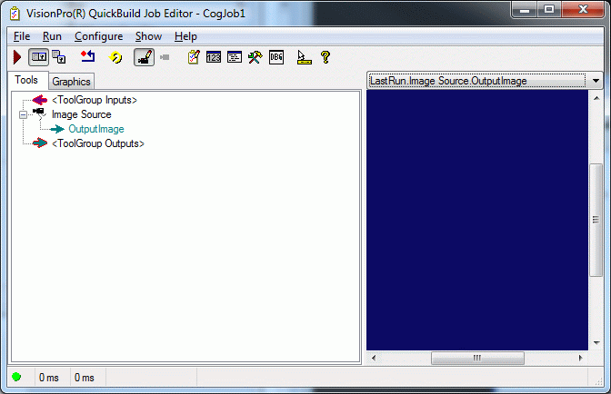The height and width of the screenshot is (394, 611).
Task: Click the teal OutputImage arrow icon
Action: tap(57, 129)
